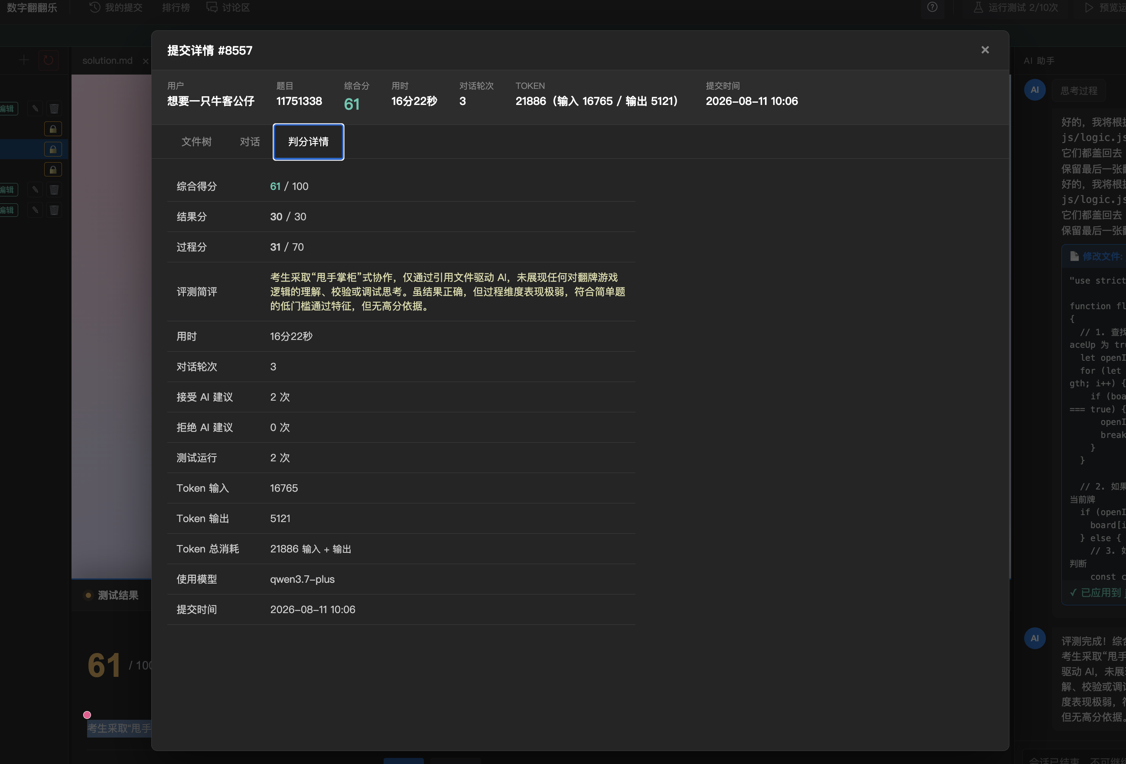Close the submission details dialog
This screenshot has height=764, width=1126.
click(x=985, y=50)
